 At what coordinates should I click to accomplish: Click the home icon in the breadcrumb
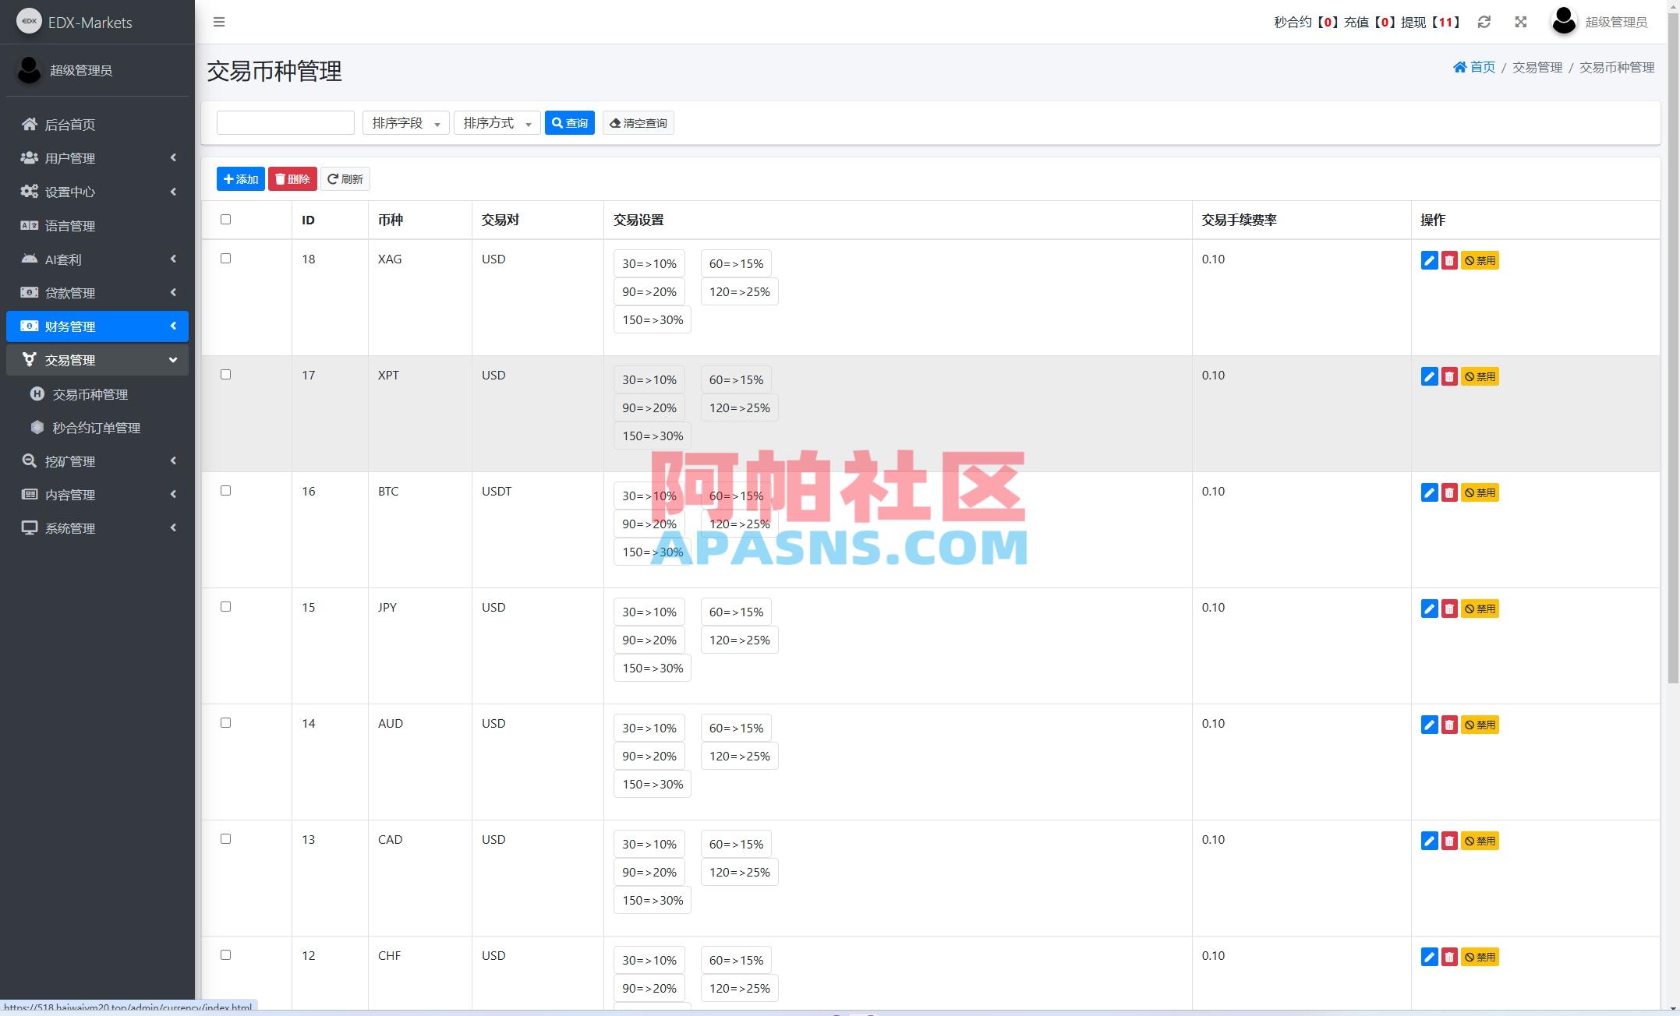click(1459, 67)
